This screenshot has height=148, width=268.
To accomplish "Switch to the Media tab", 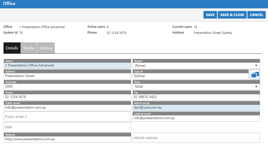I will click(29, 48).
